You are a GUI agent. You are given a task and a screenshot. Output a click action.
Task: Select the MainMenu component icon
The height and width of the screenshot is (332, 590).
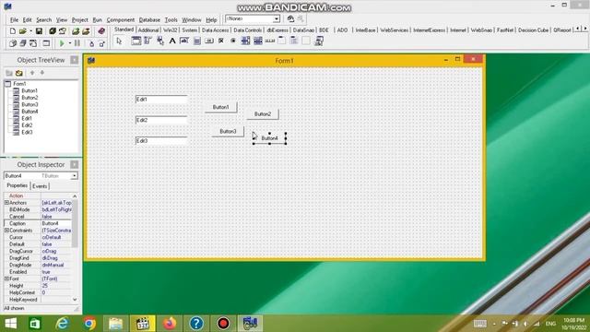tap(147, 41)
